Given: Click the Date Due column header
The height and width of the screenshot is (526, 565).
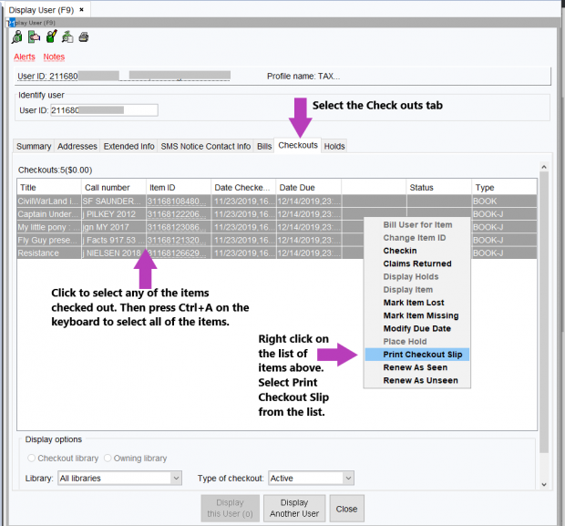Looking at the screenshot, I should pos(308,188).
